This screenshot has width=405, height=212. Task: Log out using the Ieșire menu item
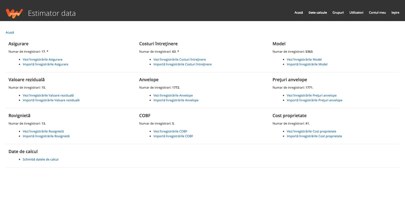click(x=395, y=12)
